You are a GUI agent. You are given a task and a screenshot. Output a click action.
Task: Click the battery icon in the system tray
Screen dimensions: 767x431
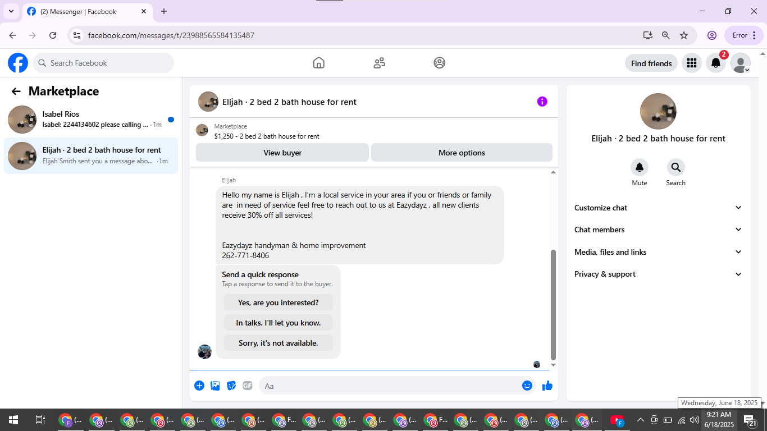[x=668, y=420]
